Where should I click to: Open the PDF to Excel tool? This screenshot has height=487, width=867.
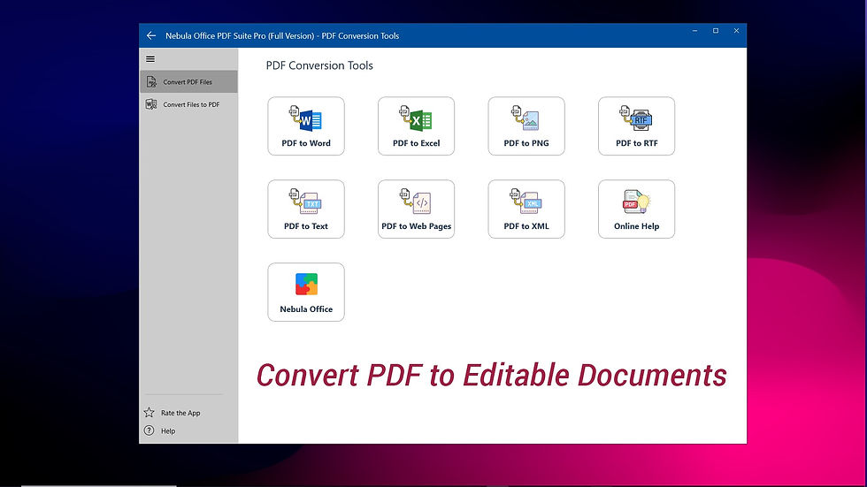pyautogui.click(x=416, y=126)
